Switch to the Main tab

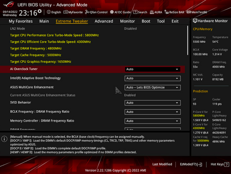[44, 21]
